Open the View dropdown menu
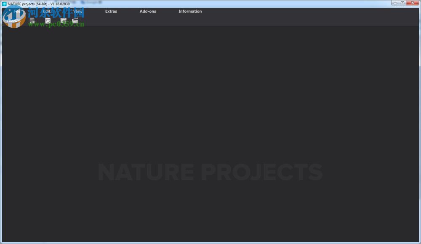This screenshot has height=244, width=421. [x=77, y=11]
